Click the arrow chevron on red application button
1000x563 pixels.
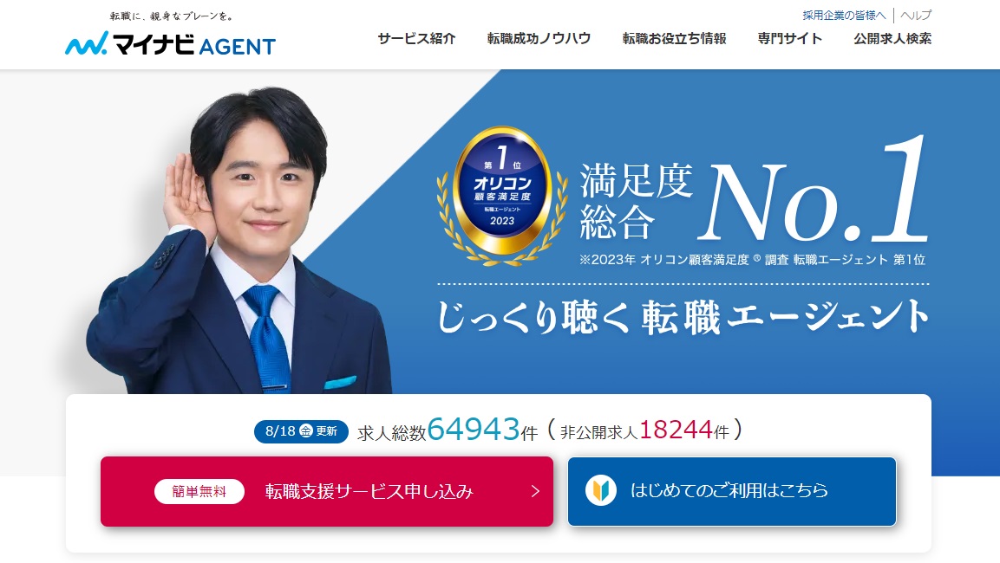535,491
